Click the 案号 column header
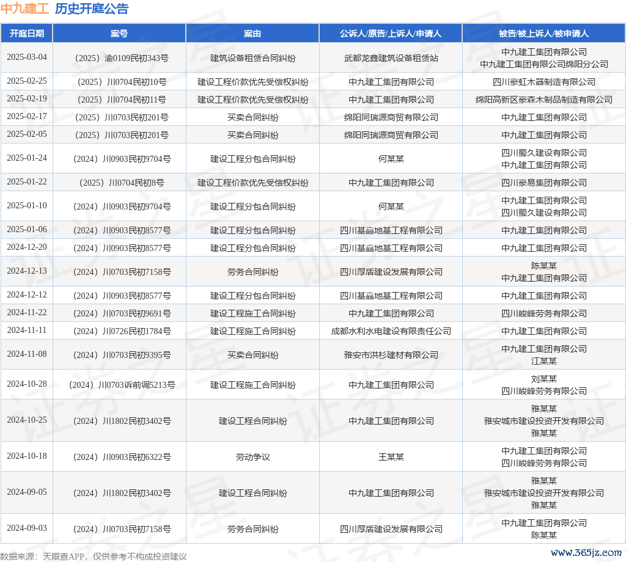 [x=119, y=34]
